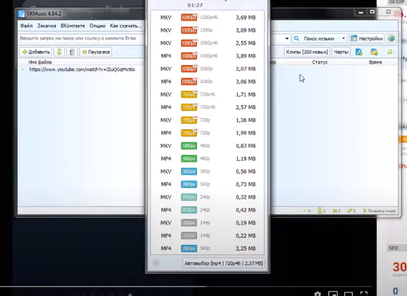Choose MP4 360p 2,25 MB format
This screenshot has width=407, height=296.
(208, 249)
